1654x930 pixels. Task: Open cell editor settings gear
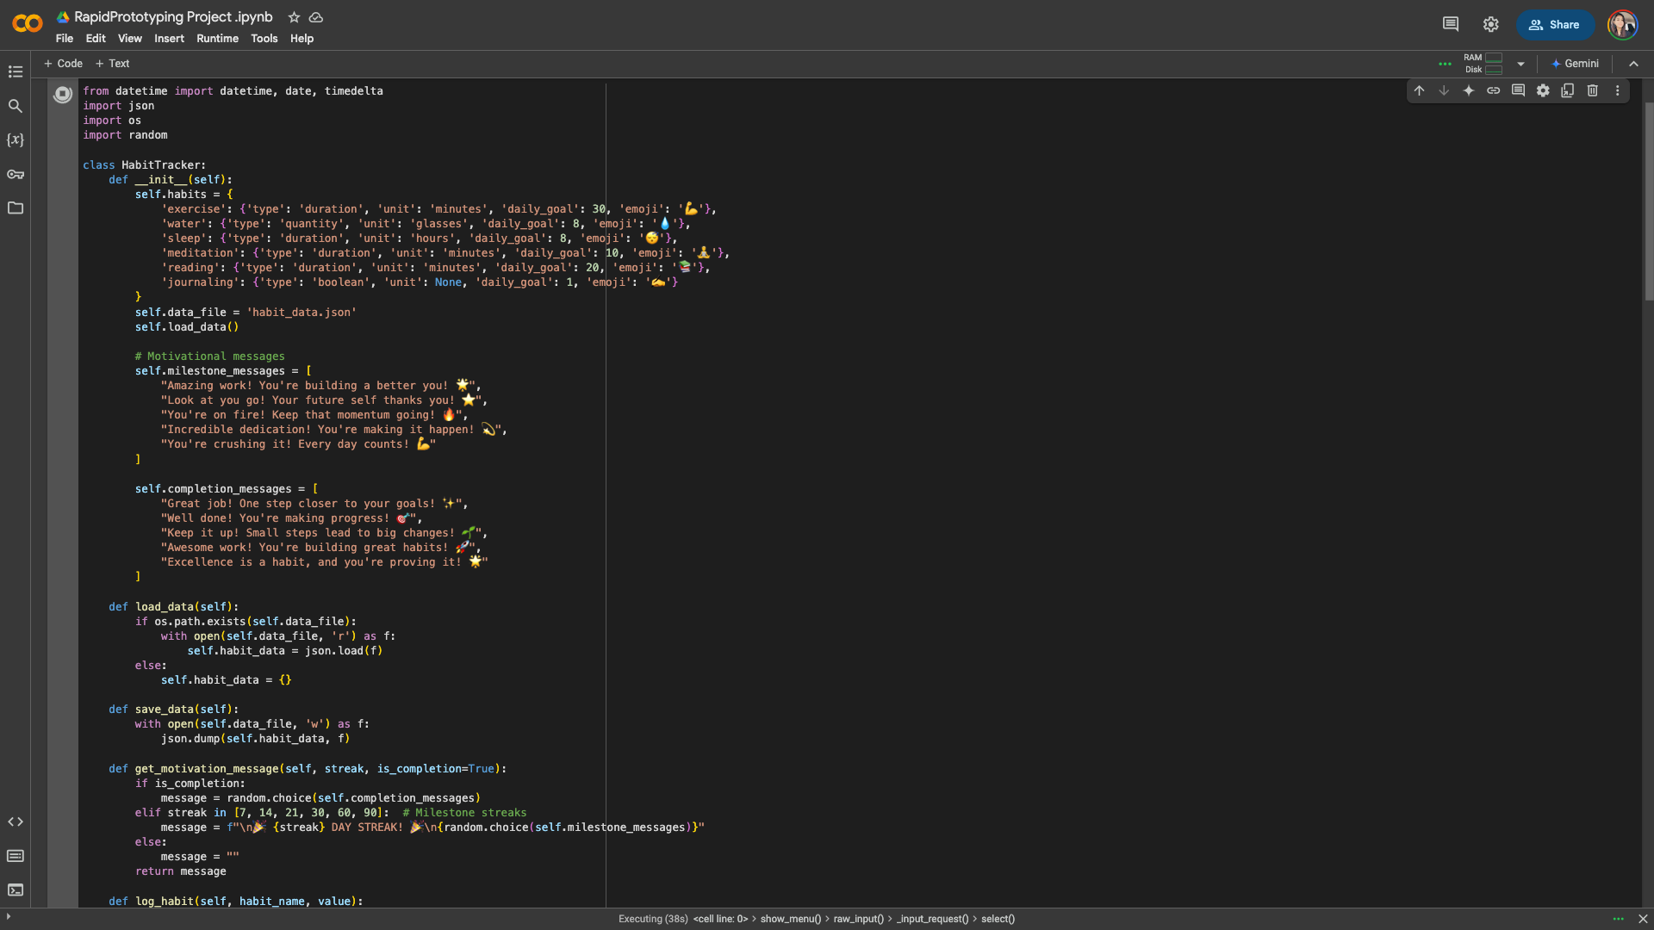(1543, 90)
